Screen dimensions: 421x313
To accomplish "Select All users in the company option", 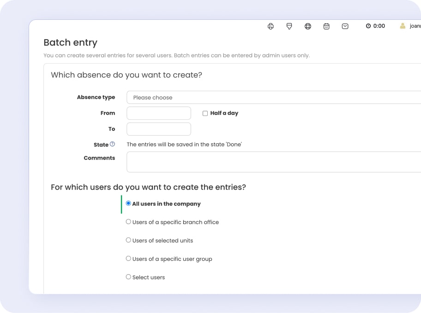I will (128, 203).
